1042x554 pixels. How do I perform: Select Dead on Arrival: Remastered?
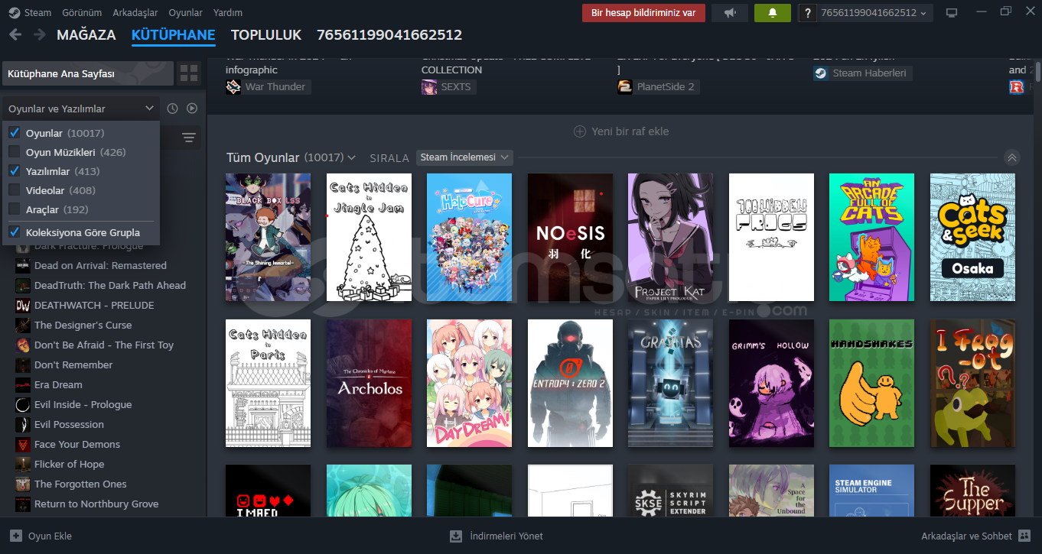(x=100, y=265)
